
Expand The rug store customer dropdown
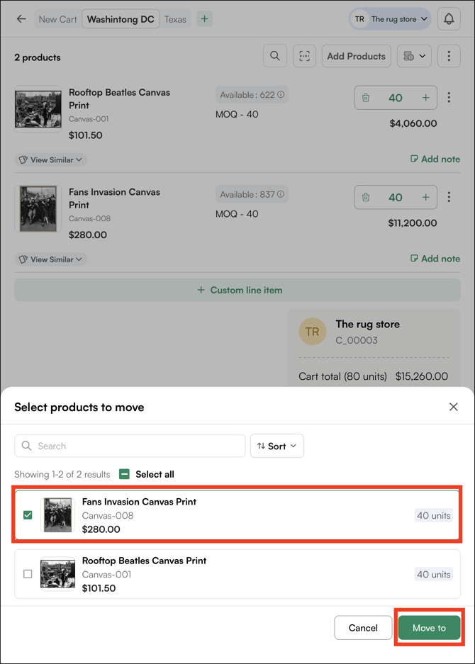[390, 19]
